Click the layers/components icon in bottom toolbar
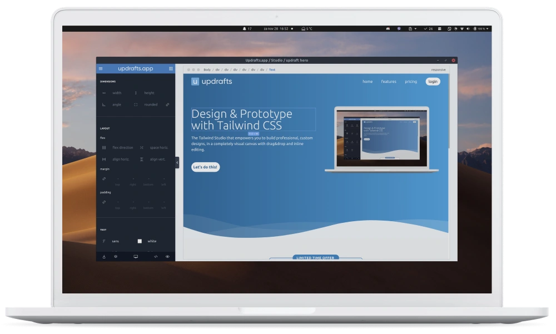 point(116,256)
